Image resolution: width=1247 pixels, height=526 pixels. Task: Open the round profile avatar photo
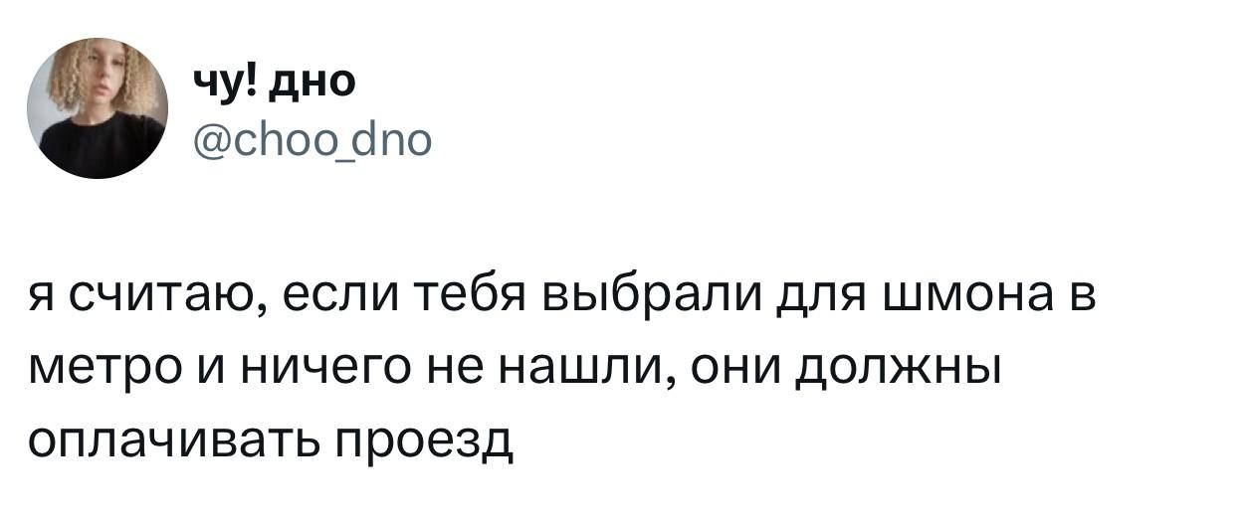tap(97, 108)
